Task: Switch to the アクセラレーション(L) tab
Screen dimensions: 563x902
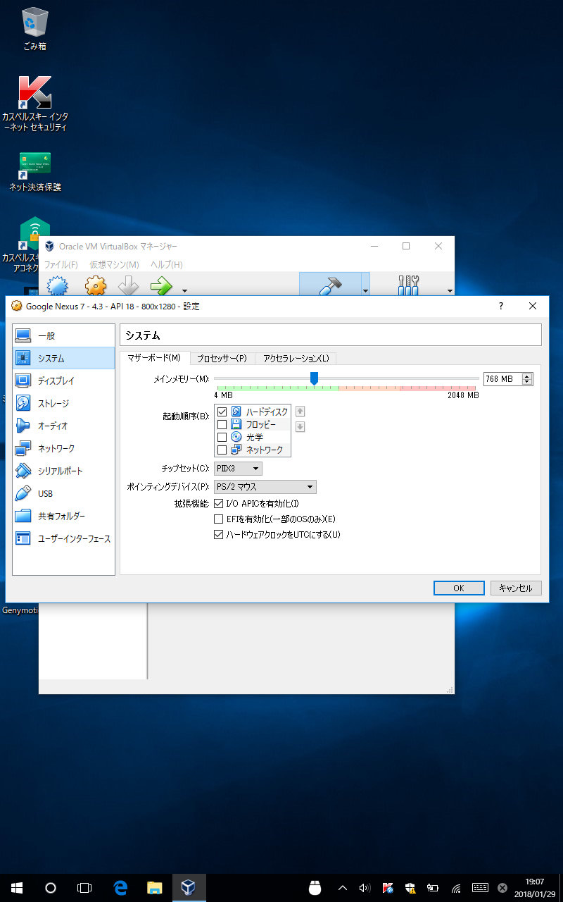Action: (x=296, y=358)
